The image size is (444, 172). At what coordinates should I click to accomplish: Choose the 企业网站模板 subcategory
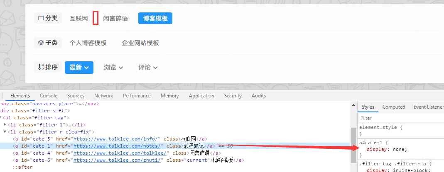[140, 43]
